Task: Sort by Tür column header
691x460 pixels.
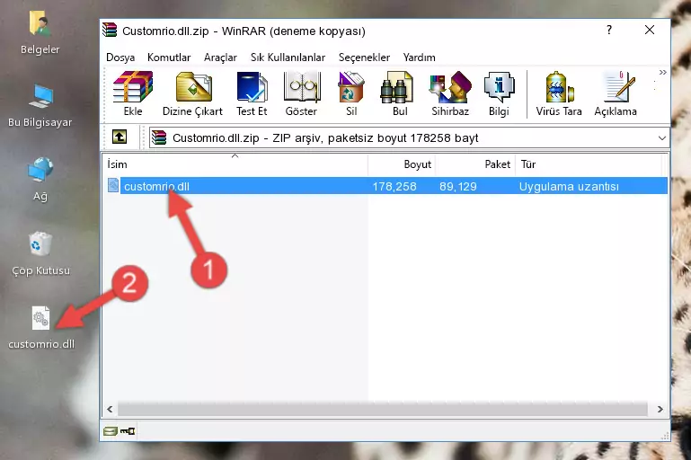Action: tap(589, 164)
